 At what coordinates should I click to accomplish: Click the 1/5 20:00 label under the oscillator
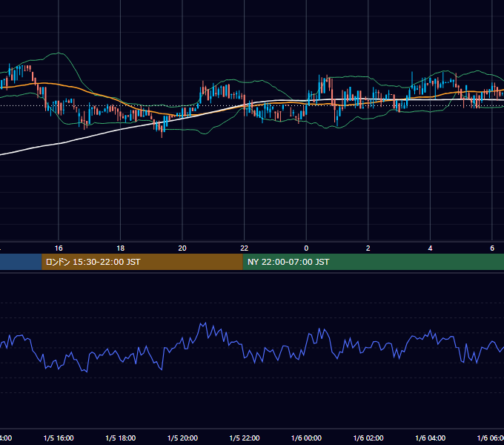click(182, 438)
